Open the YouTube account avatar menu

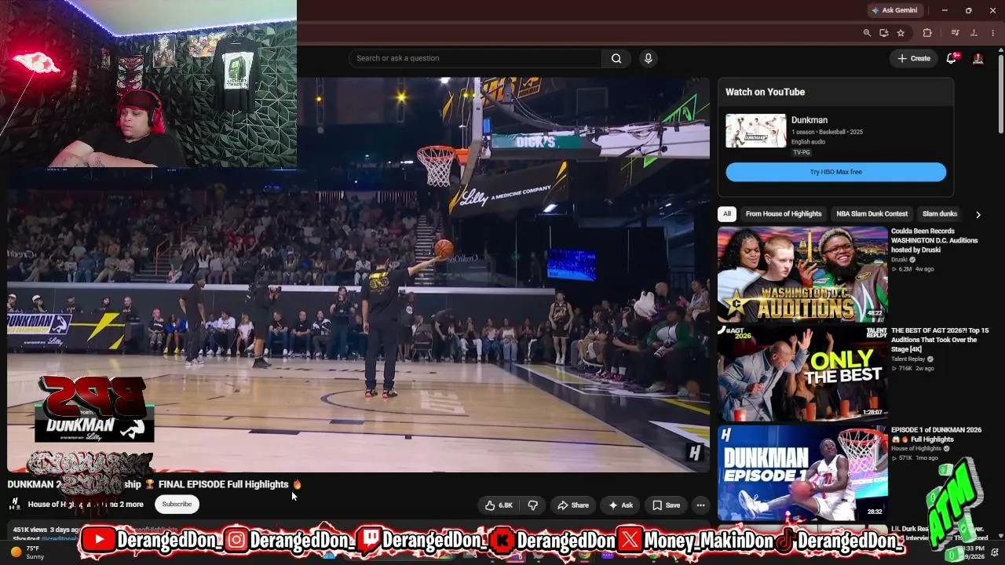click(x=978, y=58)
